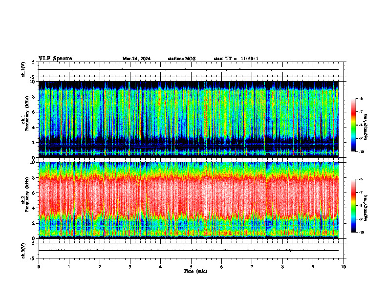Image resolution: width=387 pixels, height=299 pixels.
Task: Click time axis tick label "1"
Action: 69,267
